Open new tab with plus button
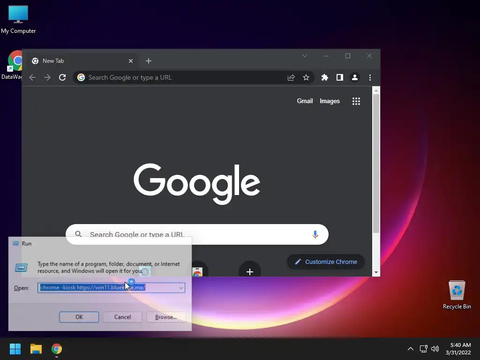This screenshot has height=360, width=480. tap(149, 61)
